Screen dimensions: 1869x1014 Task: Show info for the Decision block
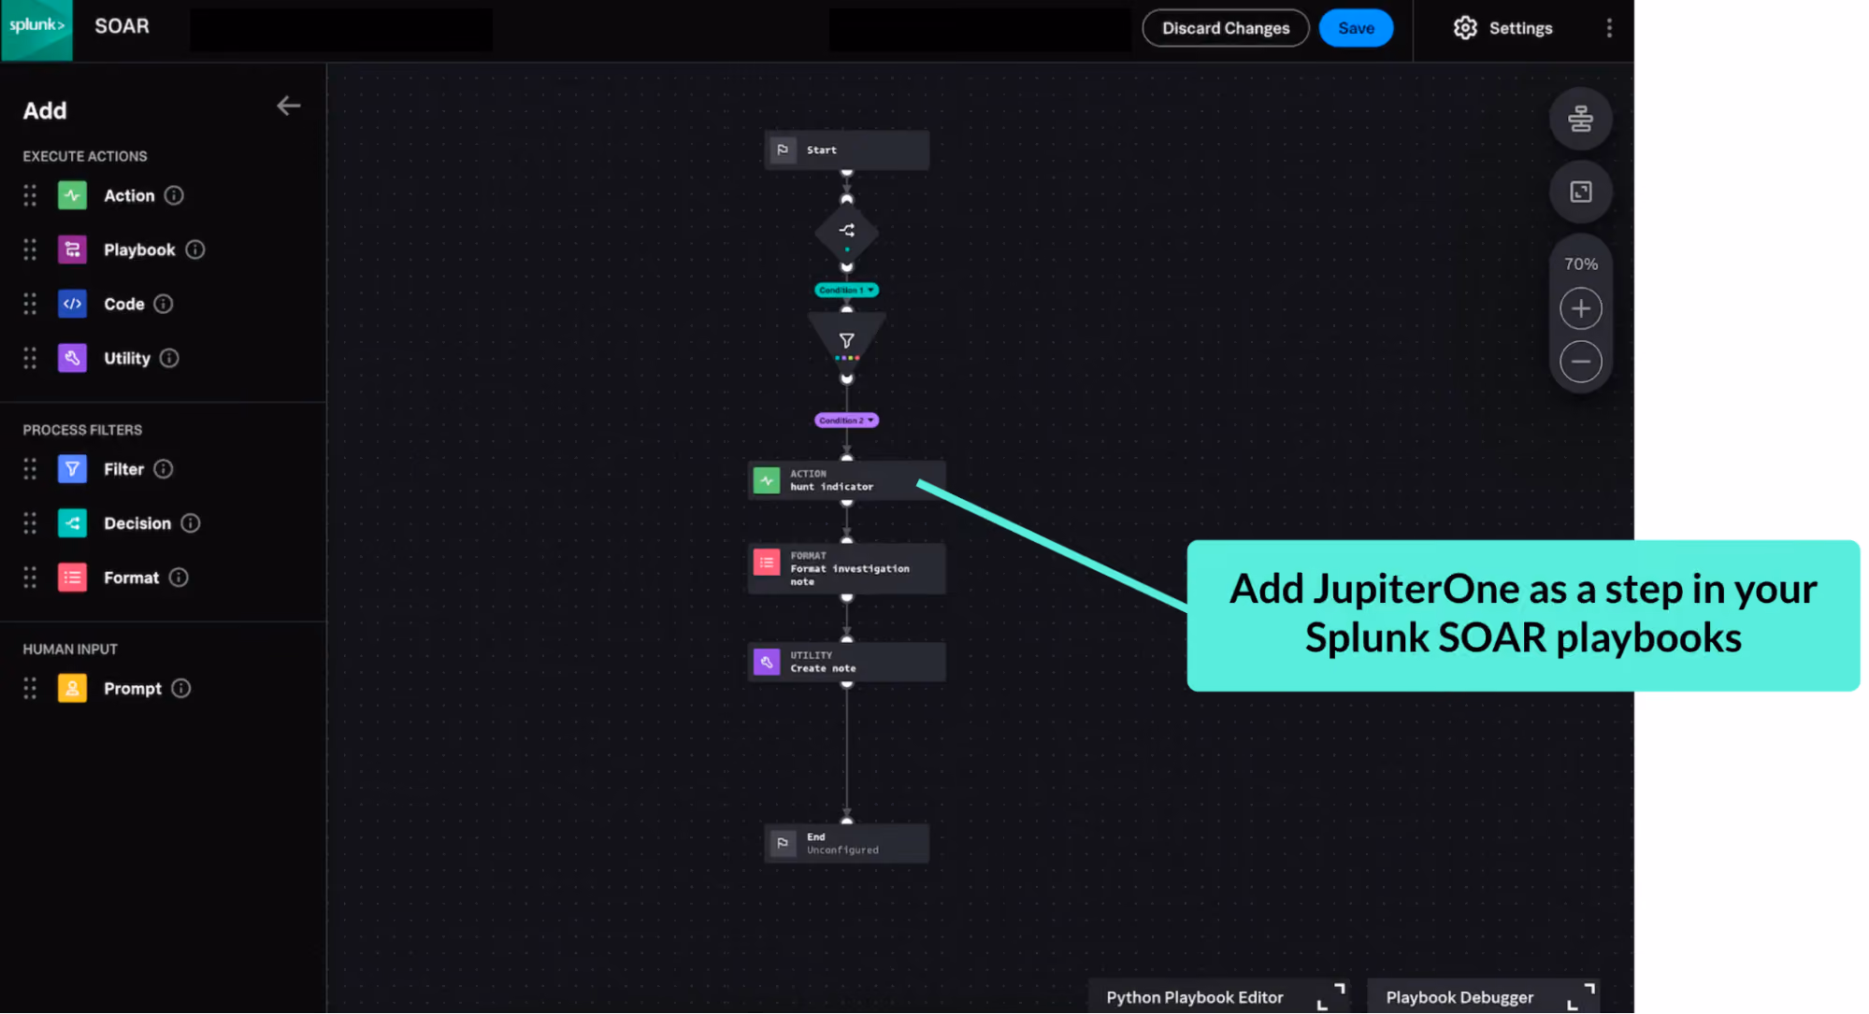click(191, 523)
